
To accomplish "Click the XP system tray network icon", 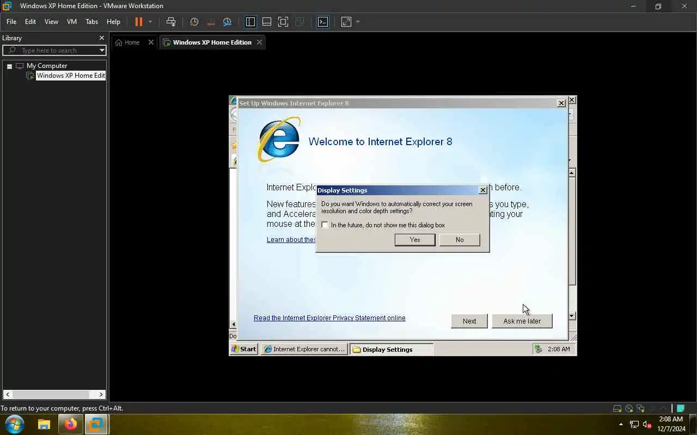I will point(539,349).
